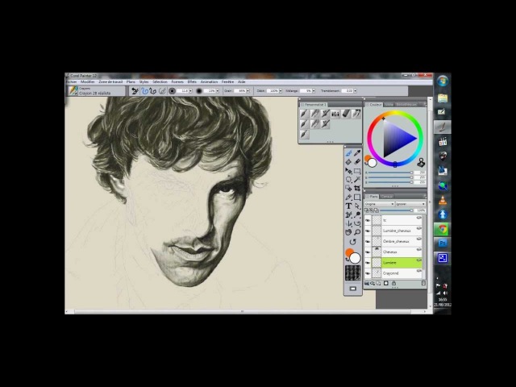Click the layer opacity slider
Screen dimensions: 516x387
coord(396,210)
